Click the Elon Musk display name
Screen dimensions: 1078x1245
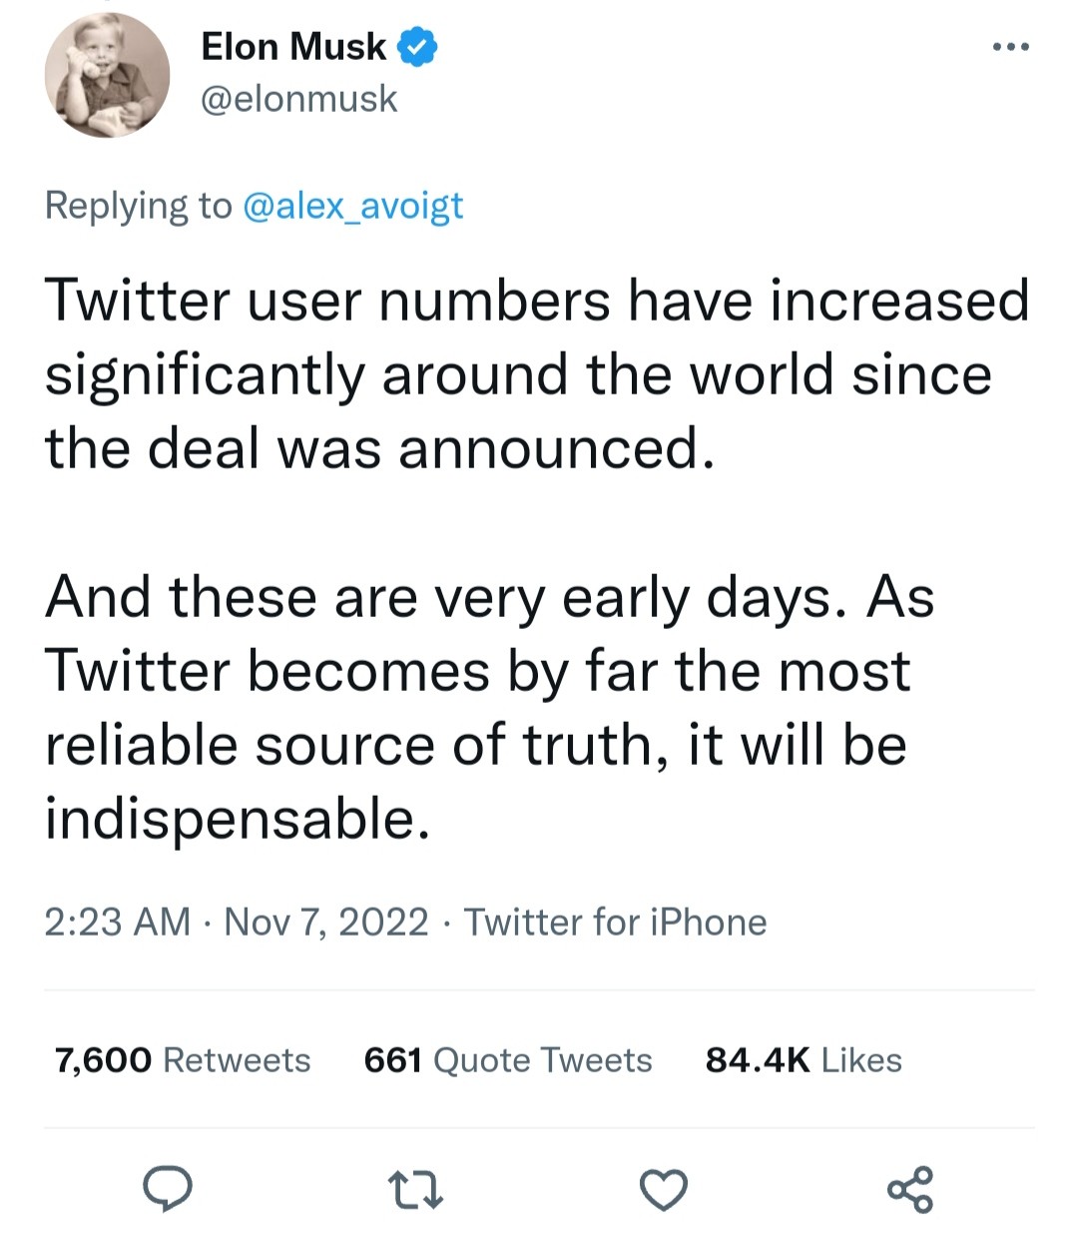click(x=293, y=47)
